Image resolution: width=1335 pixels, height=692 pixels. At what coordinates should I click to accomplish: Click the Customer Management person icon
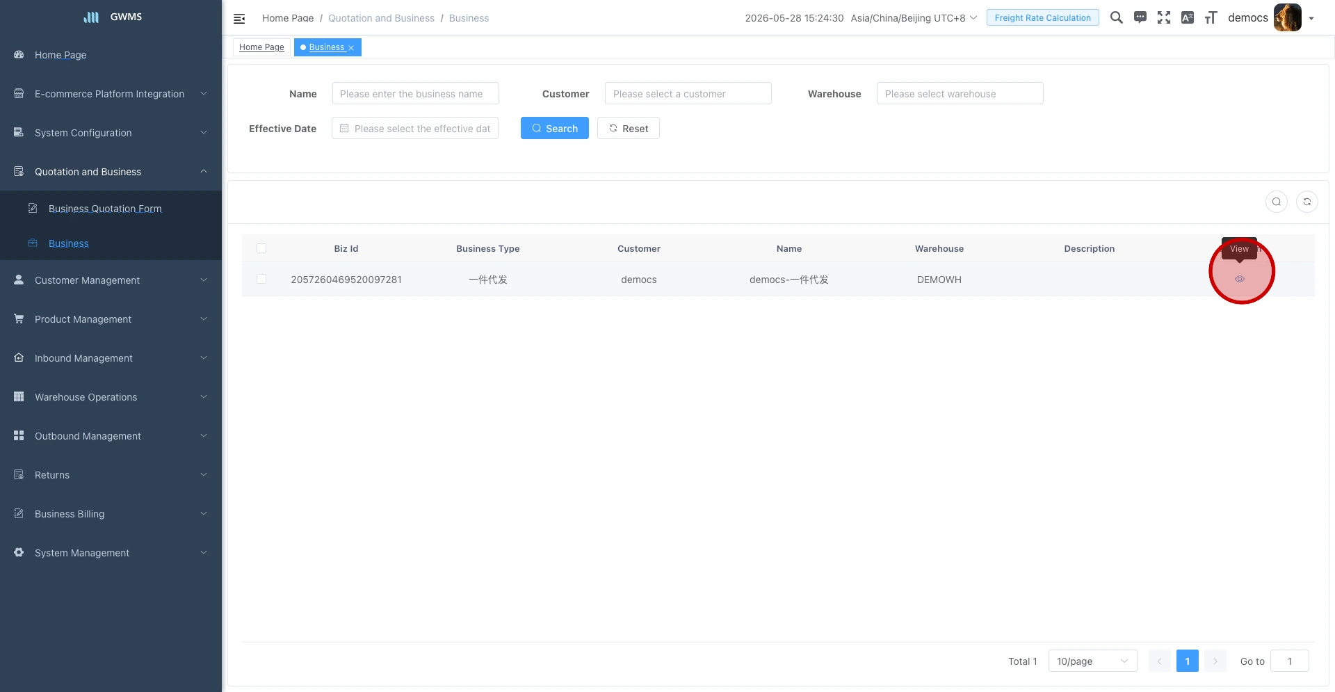pyautogui.click(x=19, y=280)
